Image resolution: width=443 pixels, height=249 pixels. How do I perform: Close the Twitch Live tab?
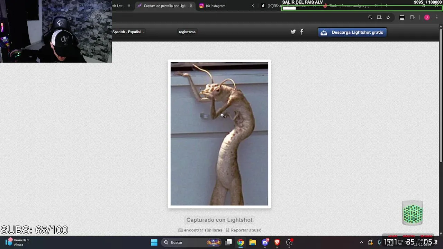click(x=129, y=6)
